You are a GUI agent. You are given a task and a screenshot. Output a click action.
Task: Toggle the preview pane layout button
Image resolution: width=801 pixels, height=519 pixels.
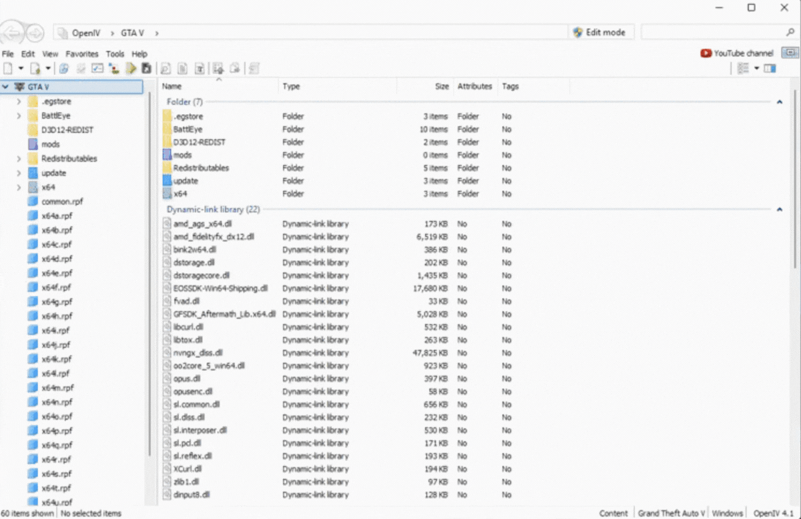click(x=770, y=69)
